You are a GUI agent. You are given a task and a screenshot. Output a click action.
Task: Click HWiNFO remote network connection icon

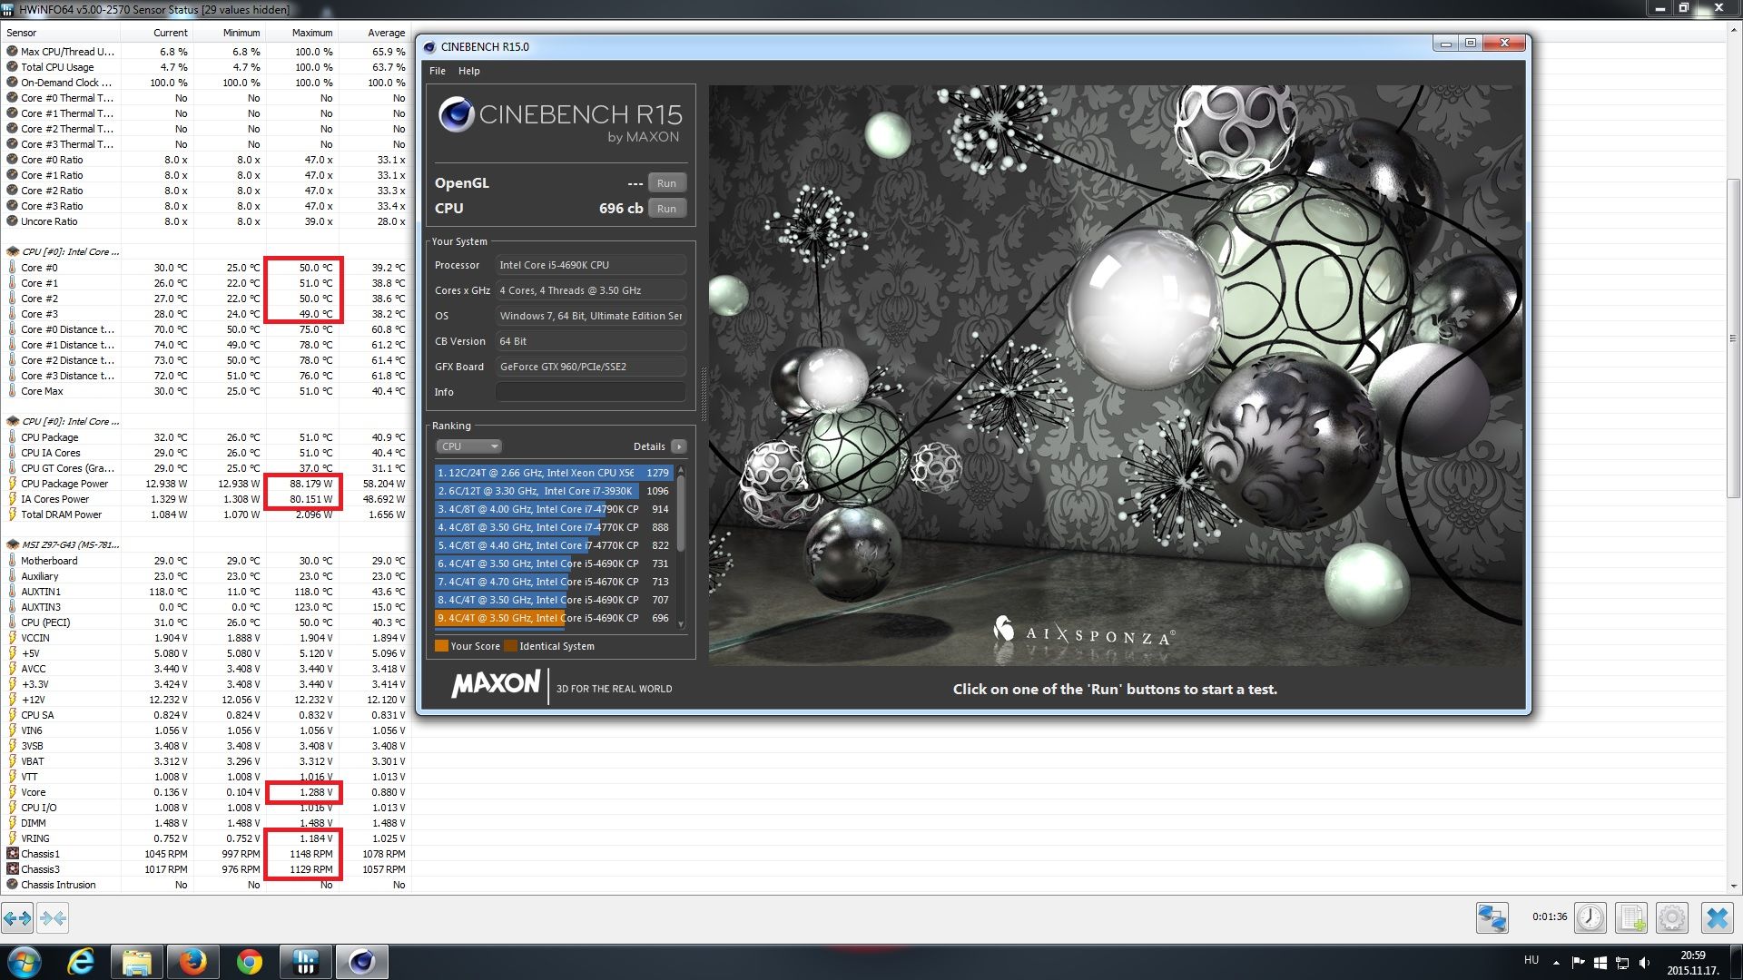click(x=1492, y=917)
